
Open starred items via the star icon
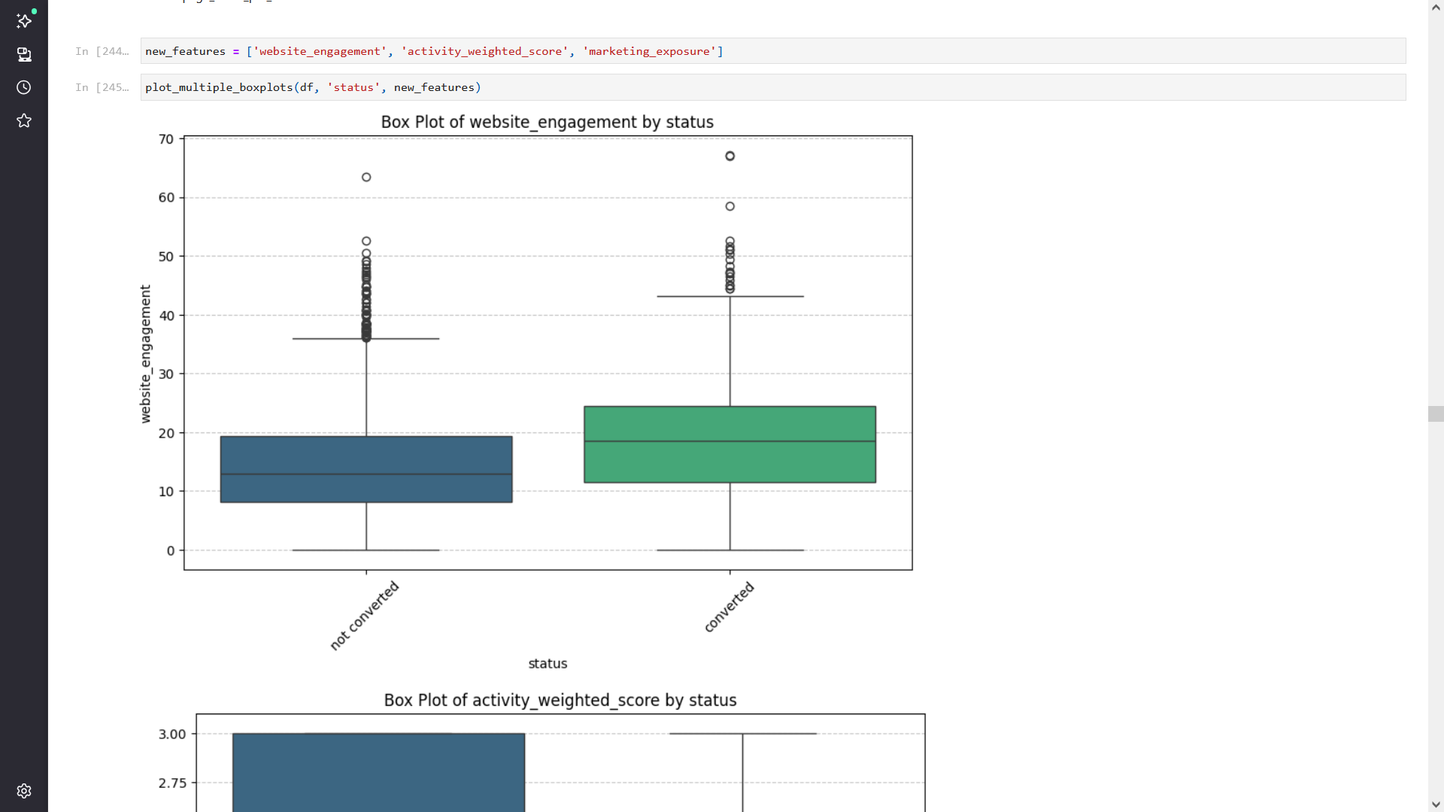24,120
